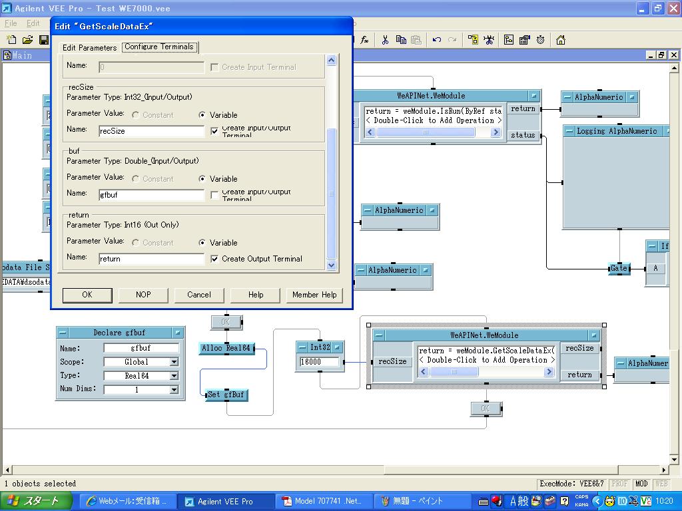Click the stopwatch profiler toolbar icon
The width and height of the screenshot is (682, 511).
[540, 40]
